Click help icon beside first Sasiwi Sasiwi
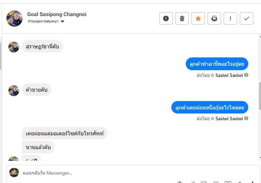 click(x=246, y=75)
